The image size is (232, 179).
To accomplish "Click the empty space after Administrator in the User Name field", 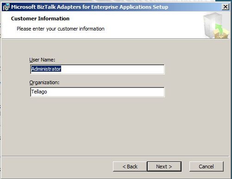I will coord(113,69).
